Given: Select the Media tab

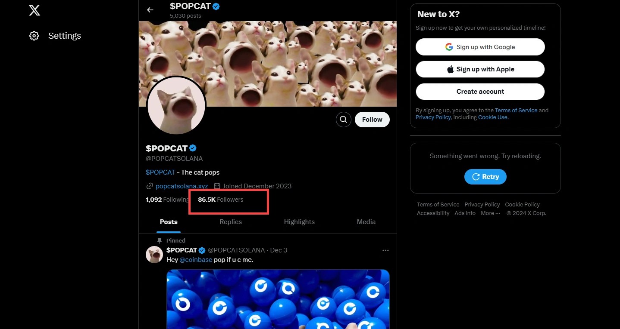Looking at the screenshot, I should coord(366,222).
